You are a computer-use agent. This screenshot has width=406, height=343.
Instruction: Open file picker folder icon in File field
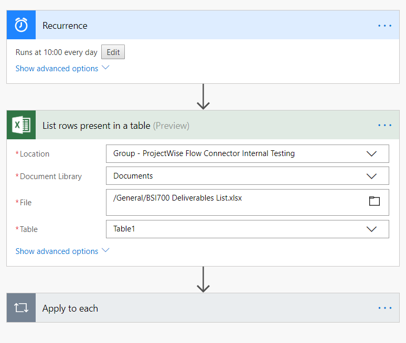pos(374,201)
